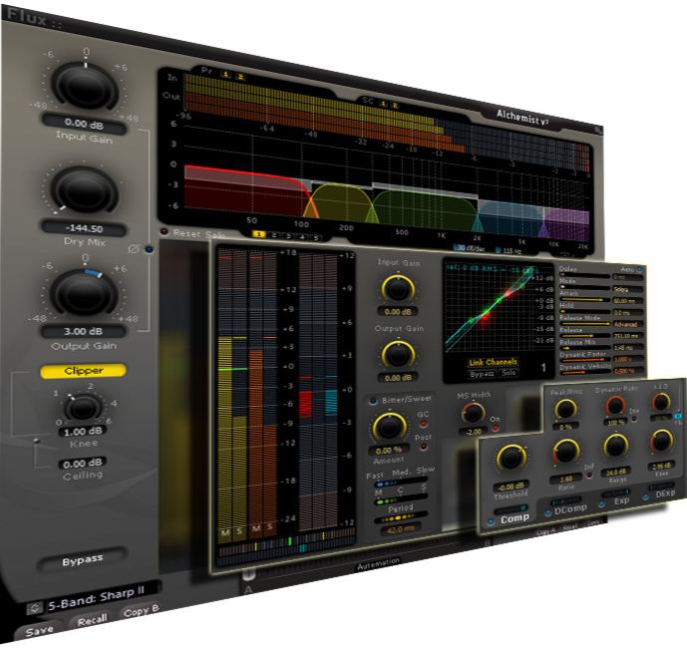Viewport: 687px width, 657px height.
Task: Click the compressor Ratio knob
Action: click(x=566, y=452)
